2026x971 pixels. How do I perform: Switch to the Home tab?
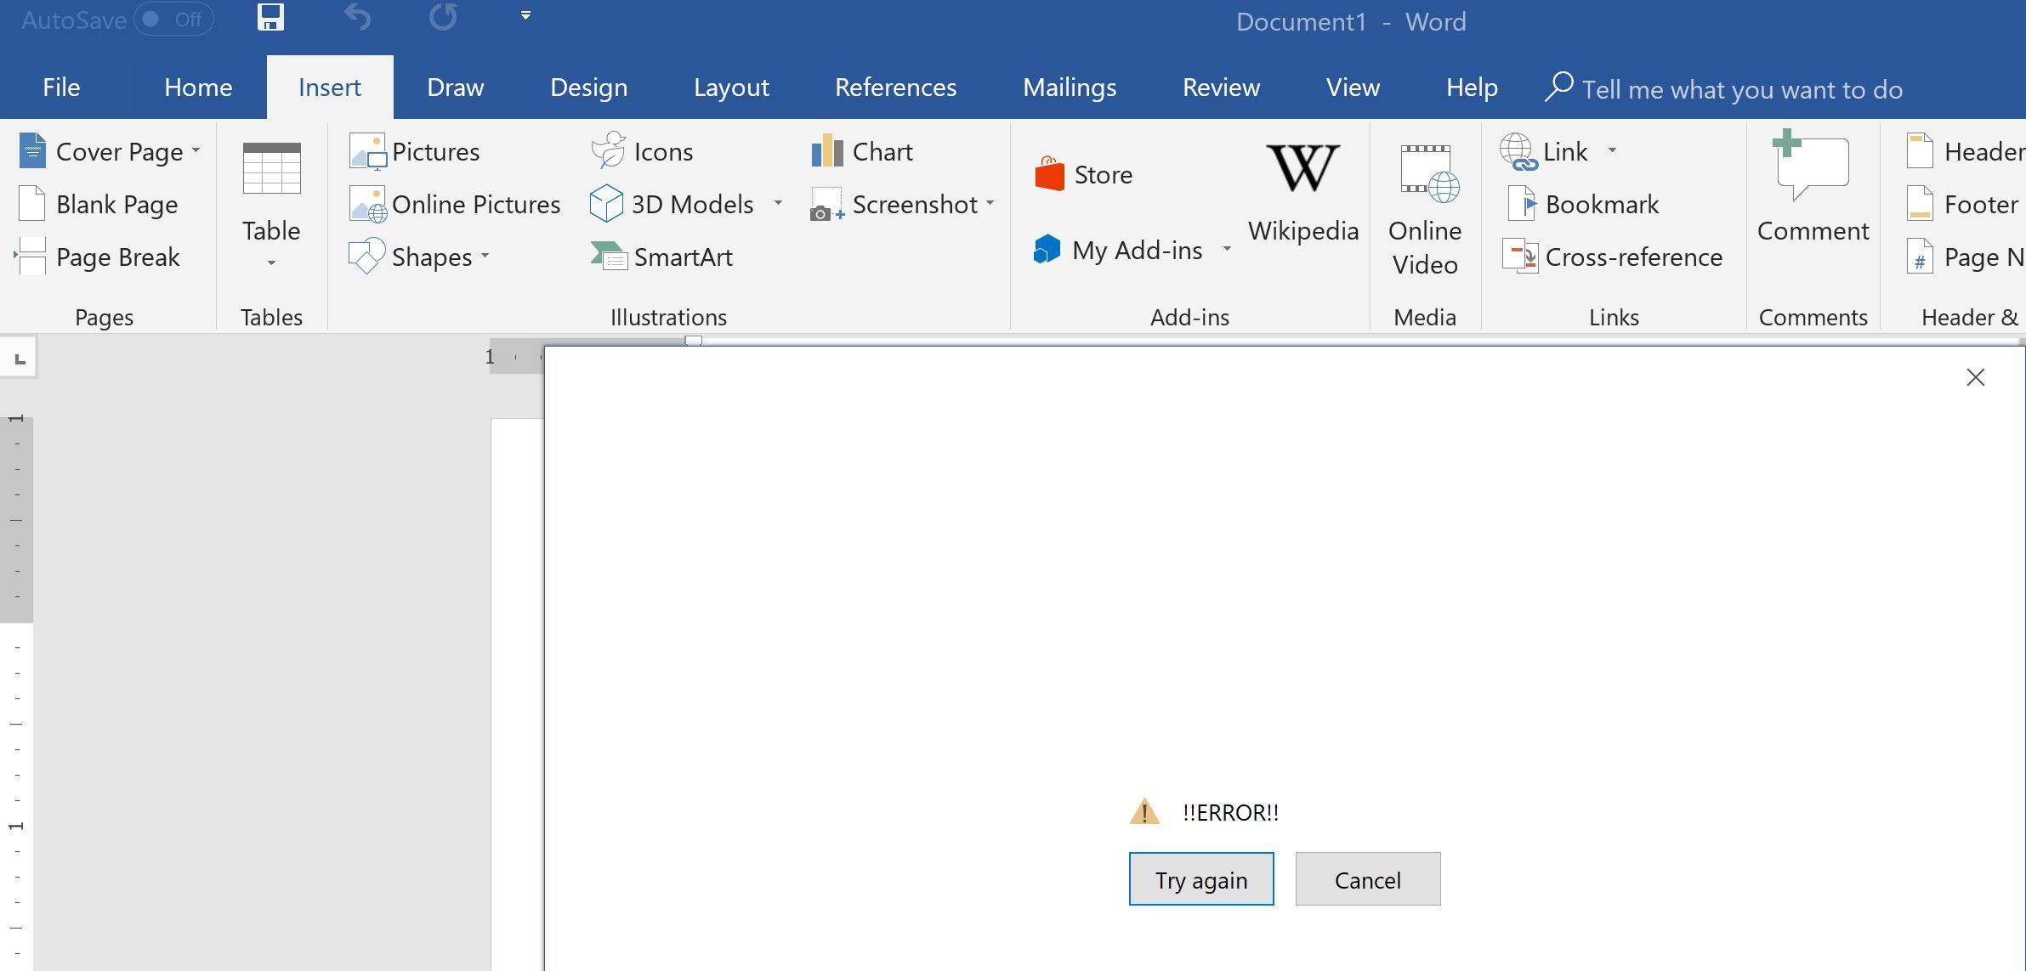coord(198,88)
